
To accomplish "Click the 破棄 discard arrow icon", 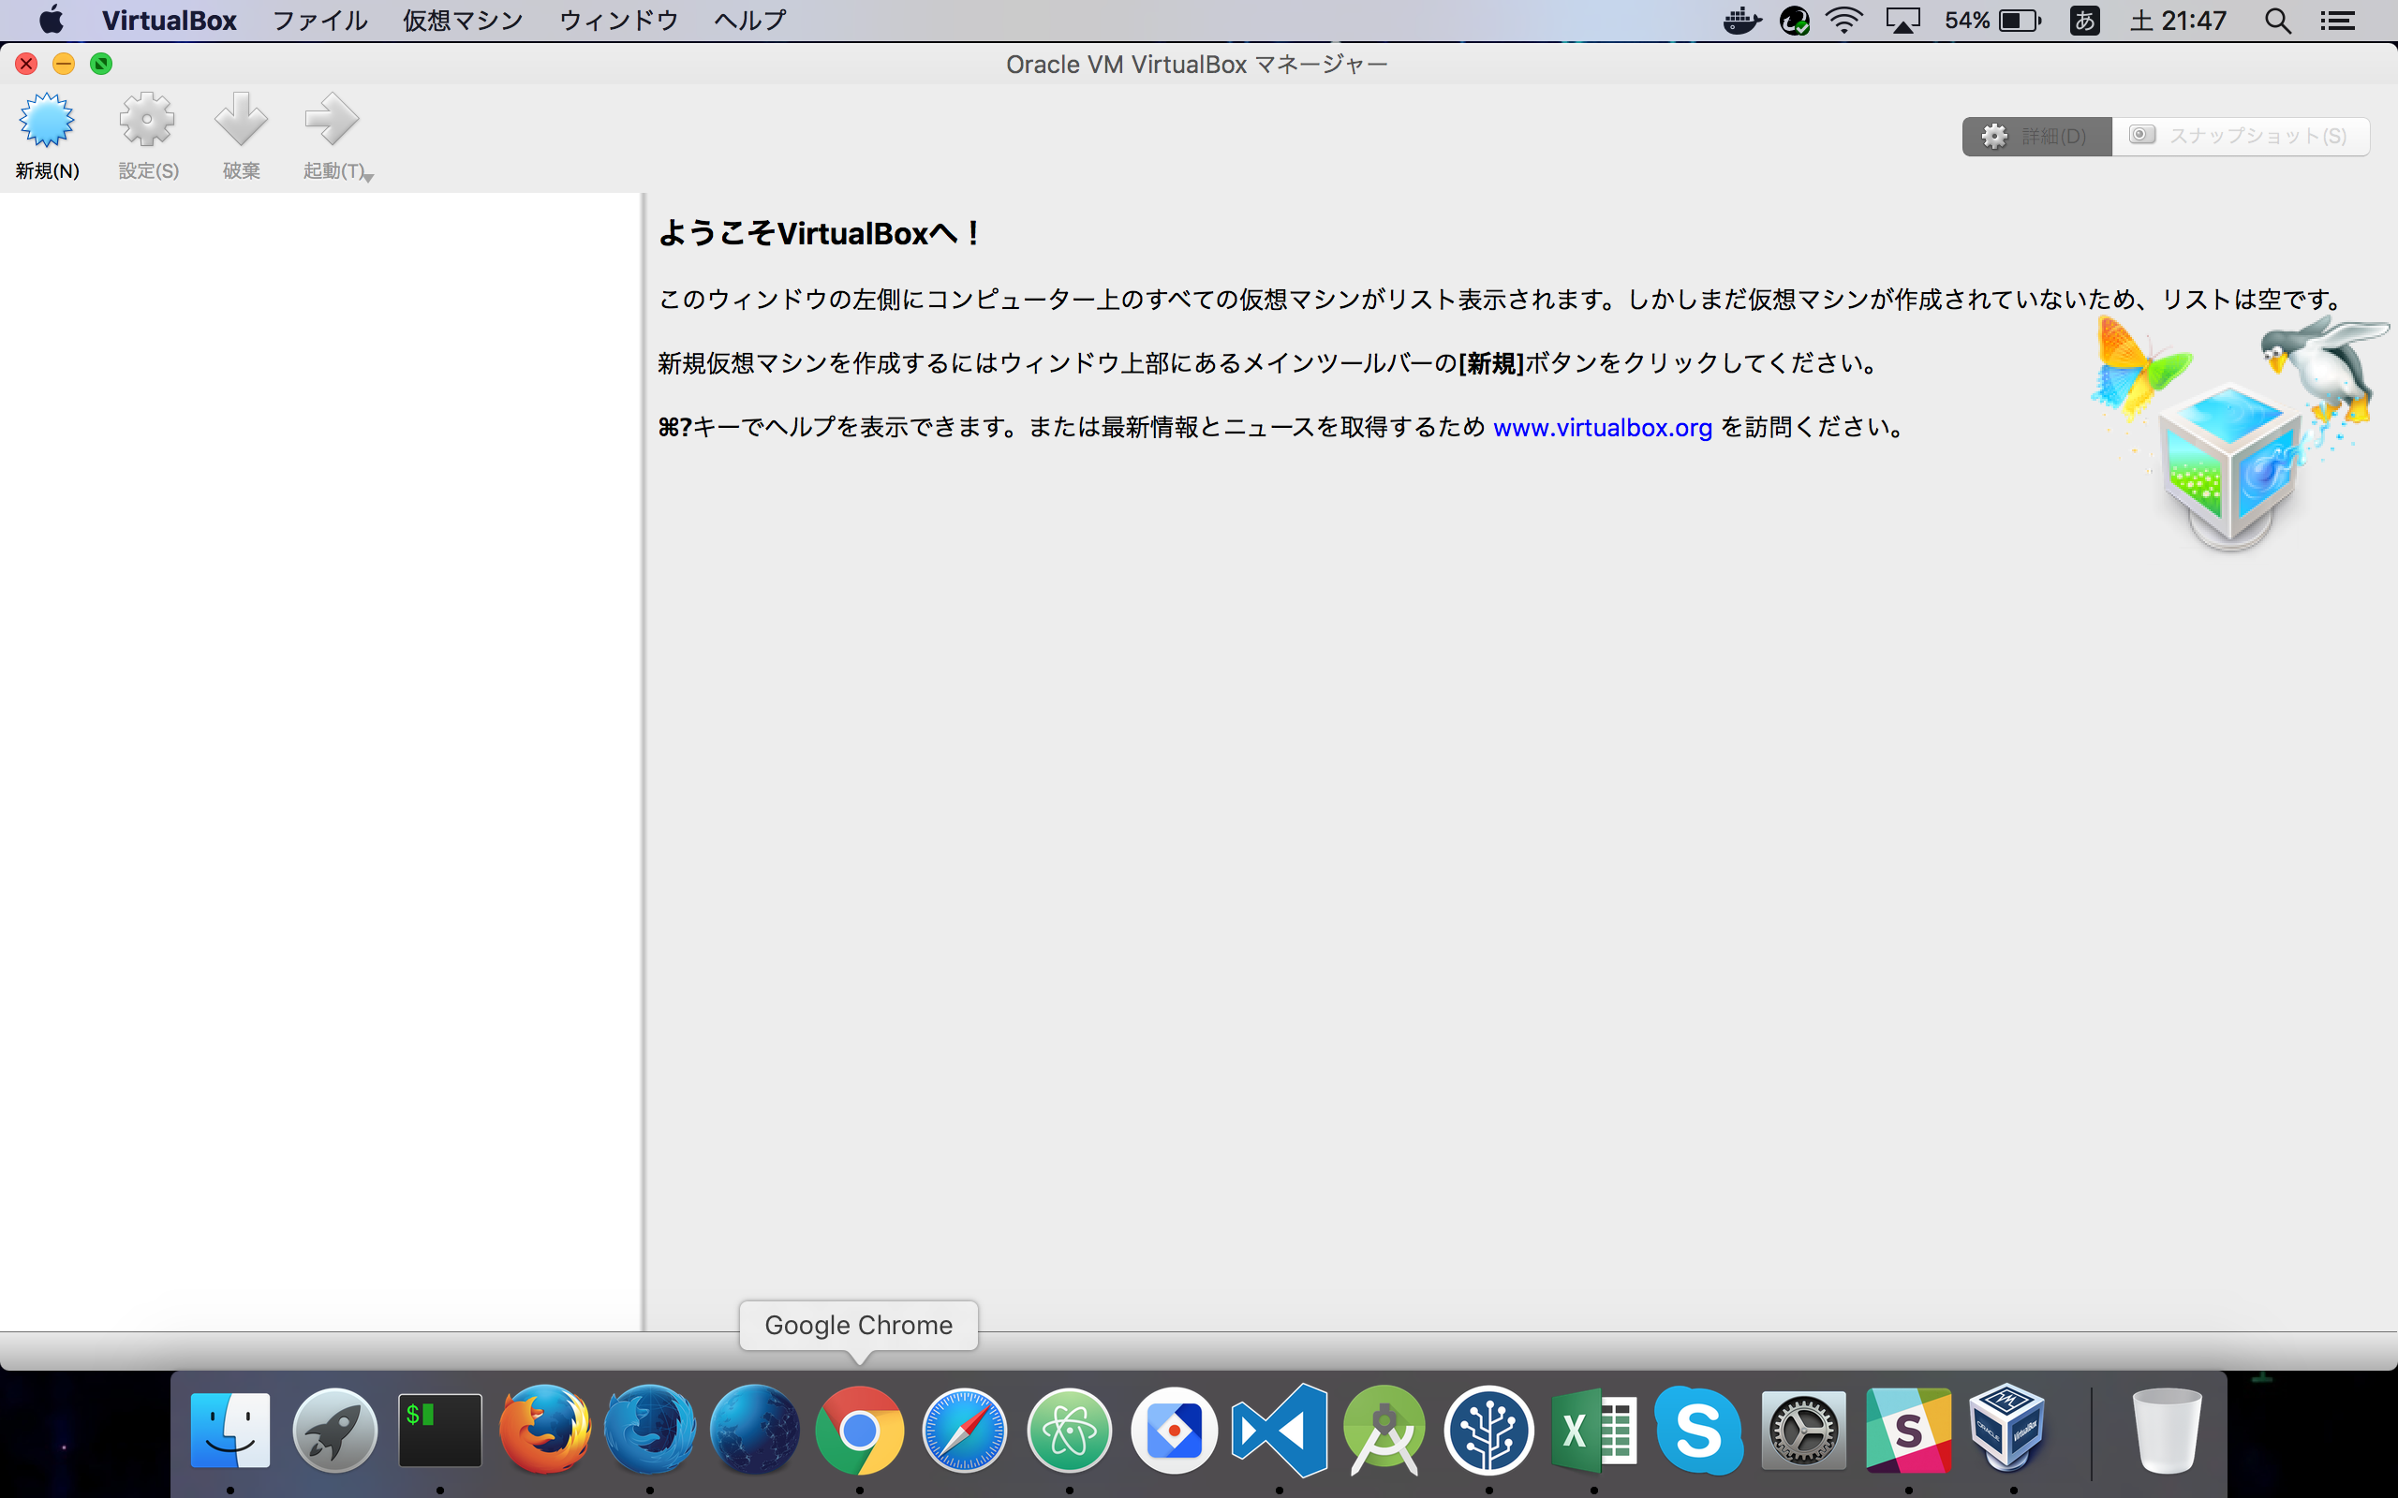I will coord(241,121).
